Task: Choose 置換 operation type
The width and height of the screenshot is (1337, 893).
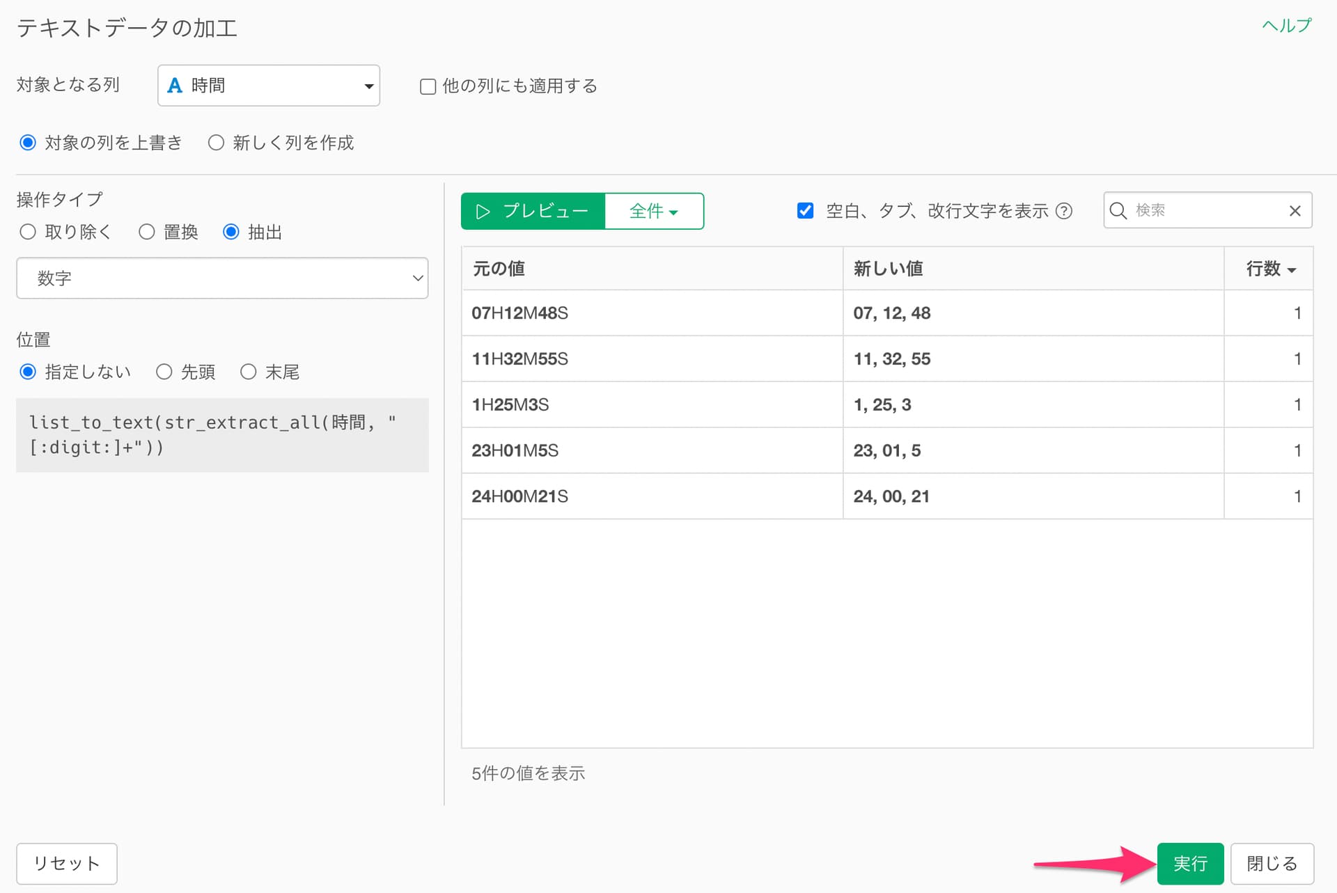Action: click(x=146, y=232)
